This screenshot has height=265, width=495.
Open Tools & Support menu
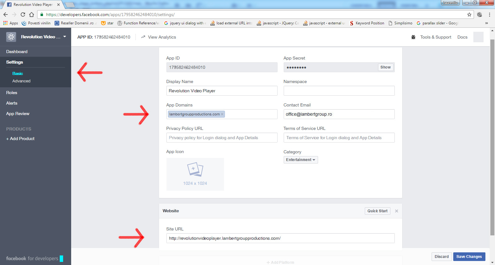[x=436, y=37]
